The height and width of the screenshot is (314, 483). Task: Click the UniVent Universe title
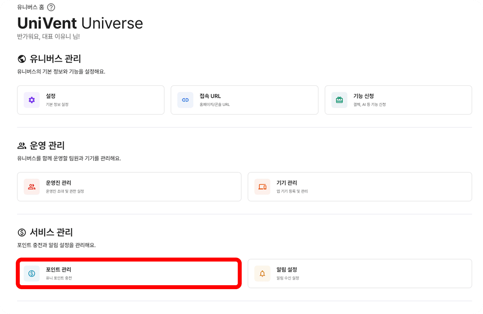[x=80, y=23]
